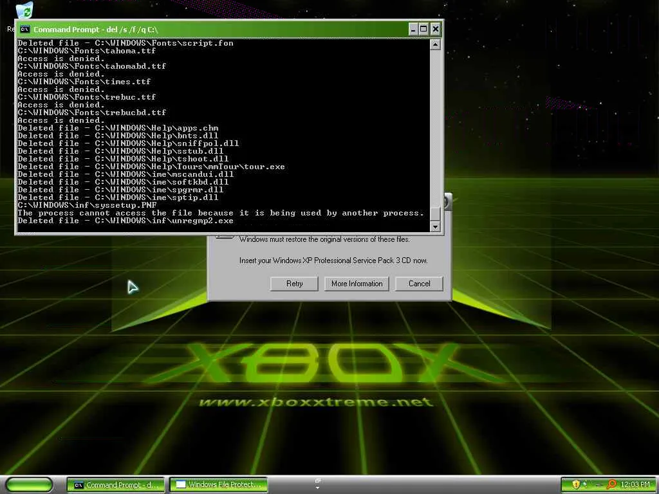This screenshot has height=494, width=659.
Task: Click line ending with Help\bnts.dll
Action: [x=118, y=136]
